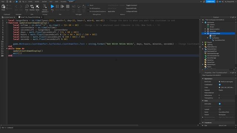Viewport: 237px width, 133px height.
Task: Collapse the CountdownPart tree node
Action: coord(205,34)
